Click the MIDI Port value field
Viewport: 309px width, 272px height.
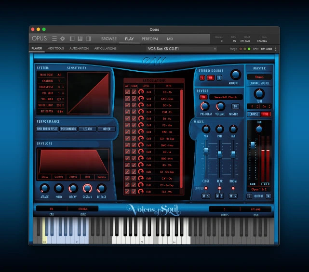(x=59, y=75)
